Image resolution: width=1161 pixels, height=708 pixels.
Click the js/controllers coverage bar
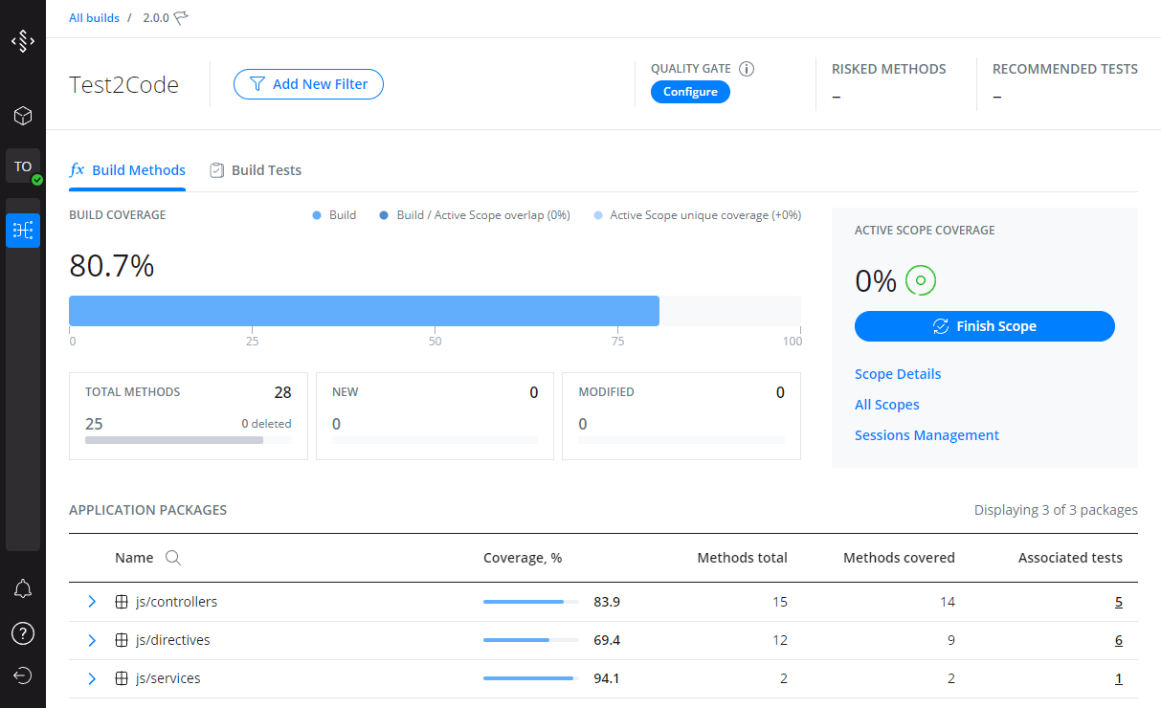click(531, 602)
